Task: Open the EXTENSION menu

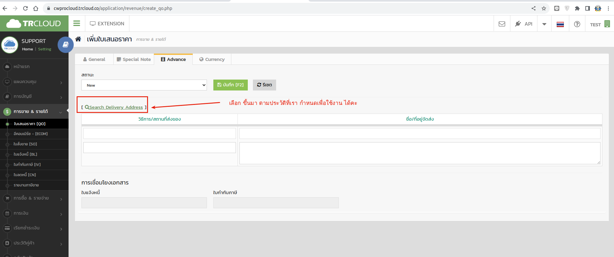Action: [x=107, y=23]
